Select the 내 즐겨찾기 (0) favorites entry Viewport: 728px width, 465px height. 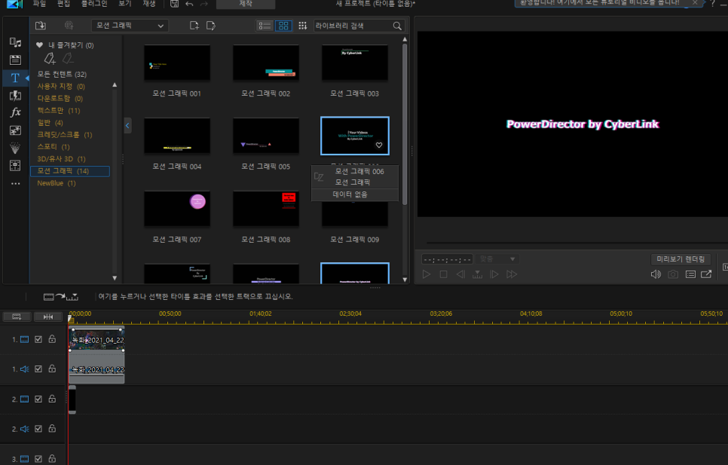[x=65, y=45]
